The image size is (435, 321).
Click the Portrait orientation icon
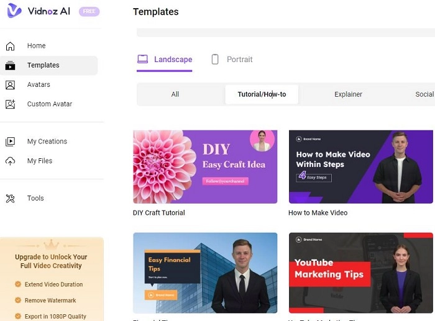click(x=215, y=60)
